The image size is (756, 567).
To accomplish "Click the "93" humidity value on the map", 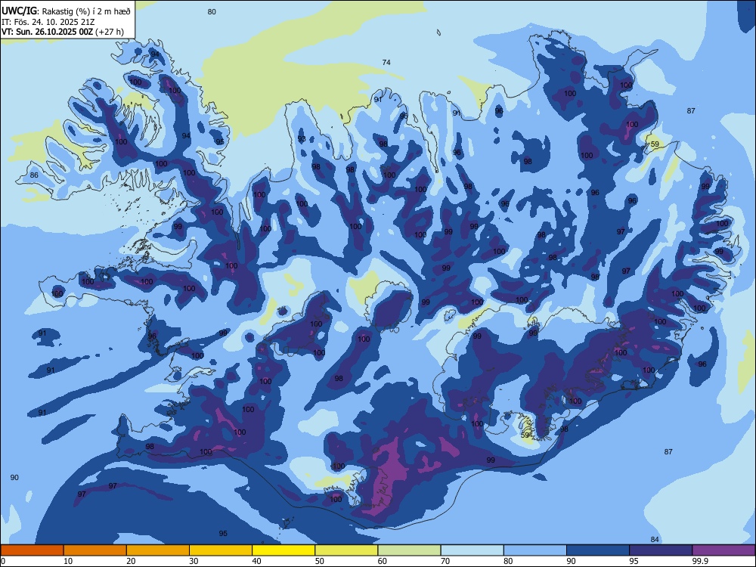I will (x=302, y=139).
